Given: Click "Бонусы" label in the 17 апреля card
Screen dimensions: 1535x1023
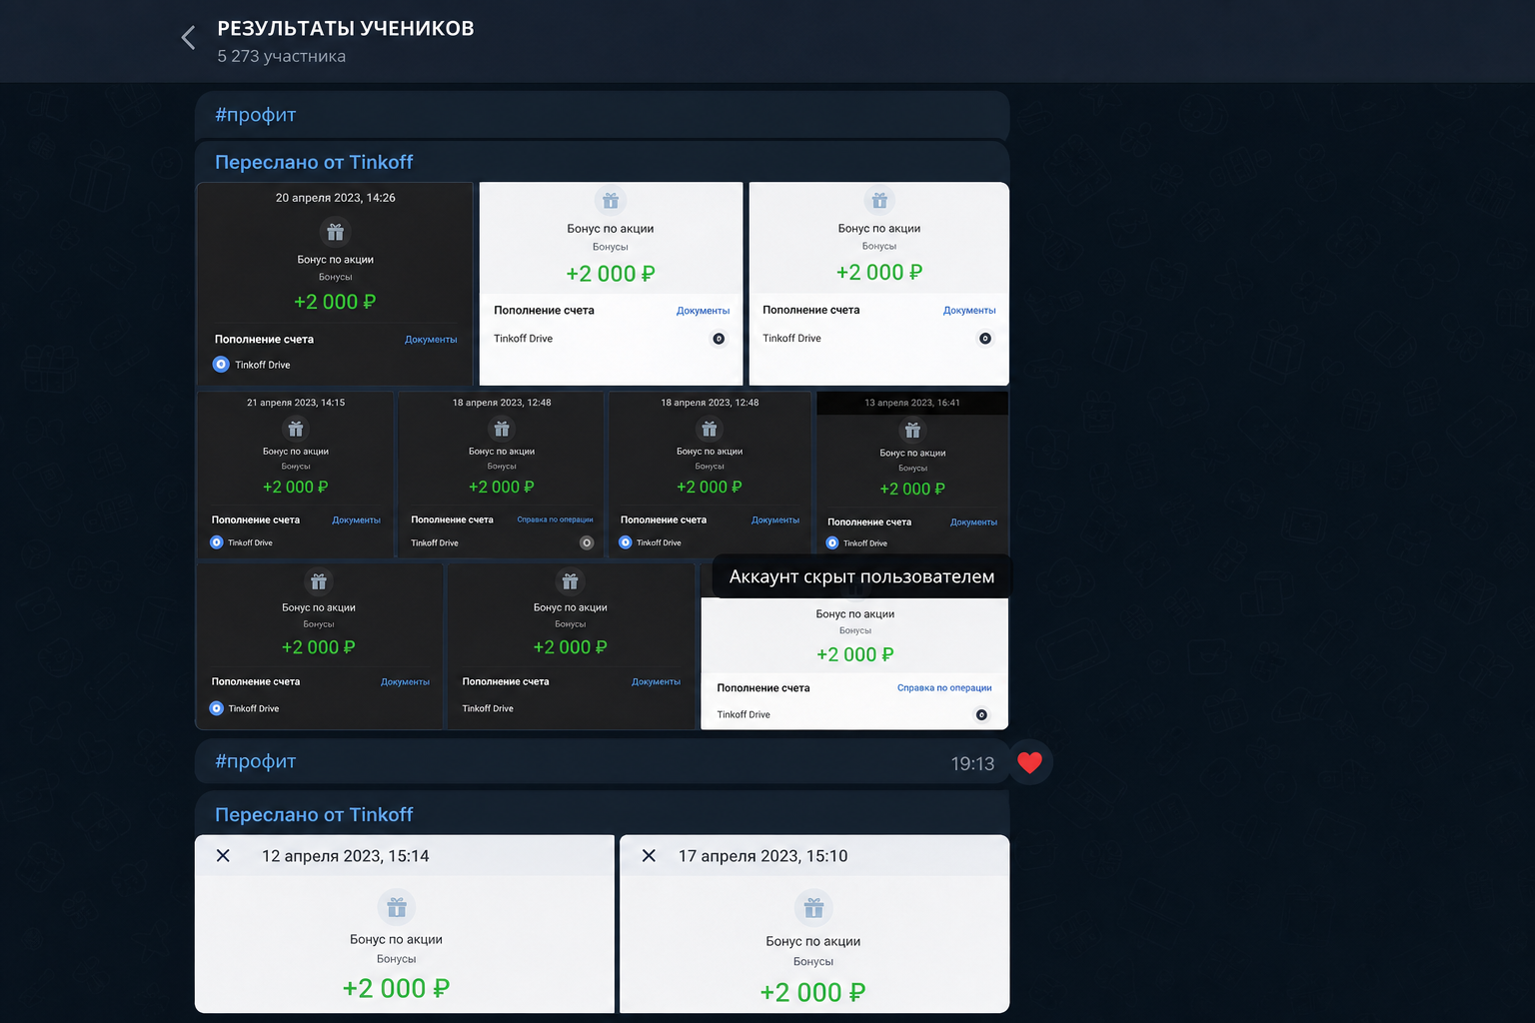Looking at the screenshot, I should click(x=813, y=962).
